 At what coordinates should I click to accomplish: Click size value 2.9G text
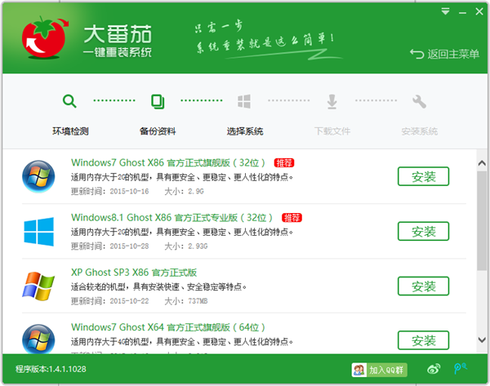pos(196,192)
